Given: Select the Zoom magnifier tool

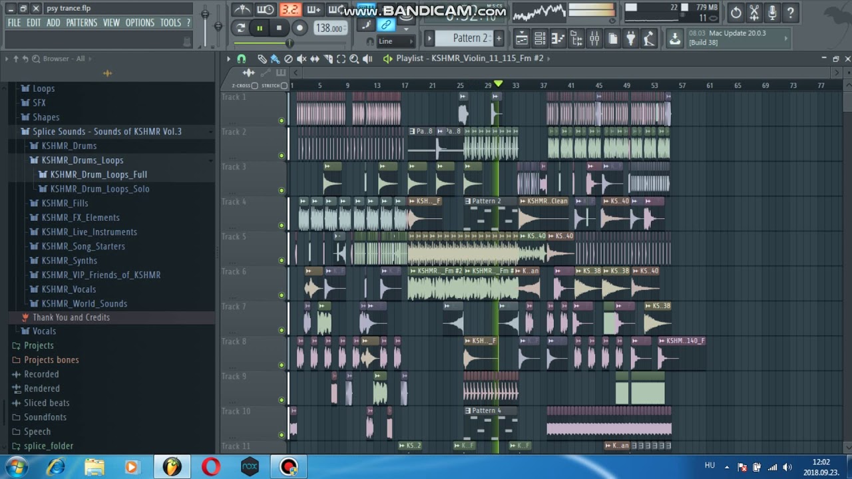Looking at the screenshot, I should pyautogui.click(x=354, y=59).
